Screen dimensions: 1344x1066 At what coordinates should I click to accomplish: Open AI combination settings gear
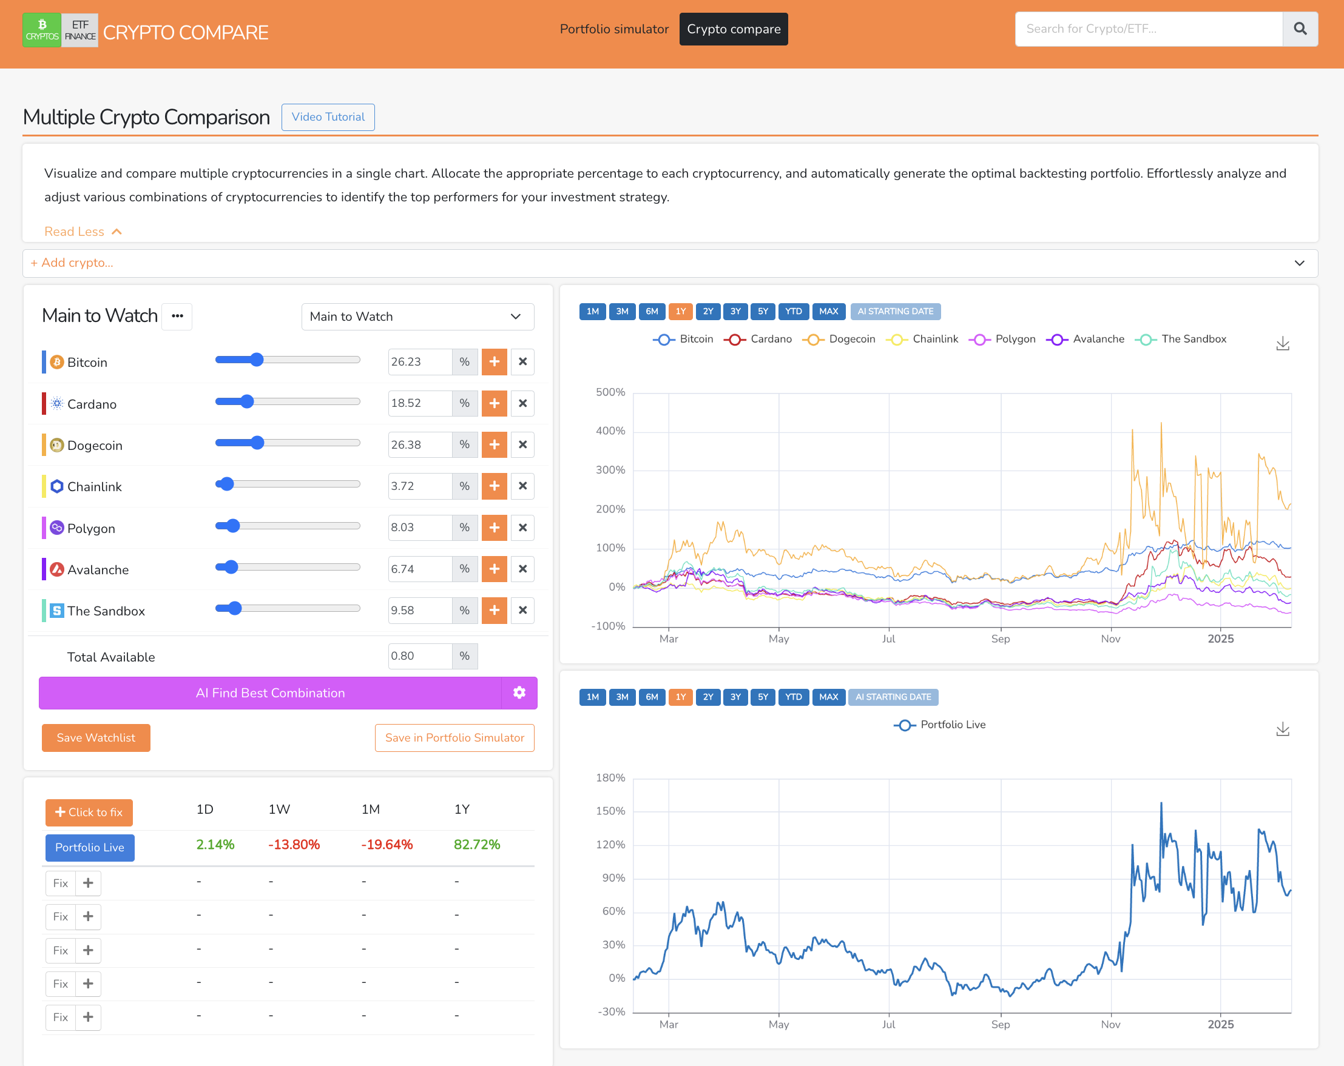pyautogui.click(x=519, y=693)
